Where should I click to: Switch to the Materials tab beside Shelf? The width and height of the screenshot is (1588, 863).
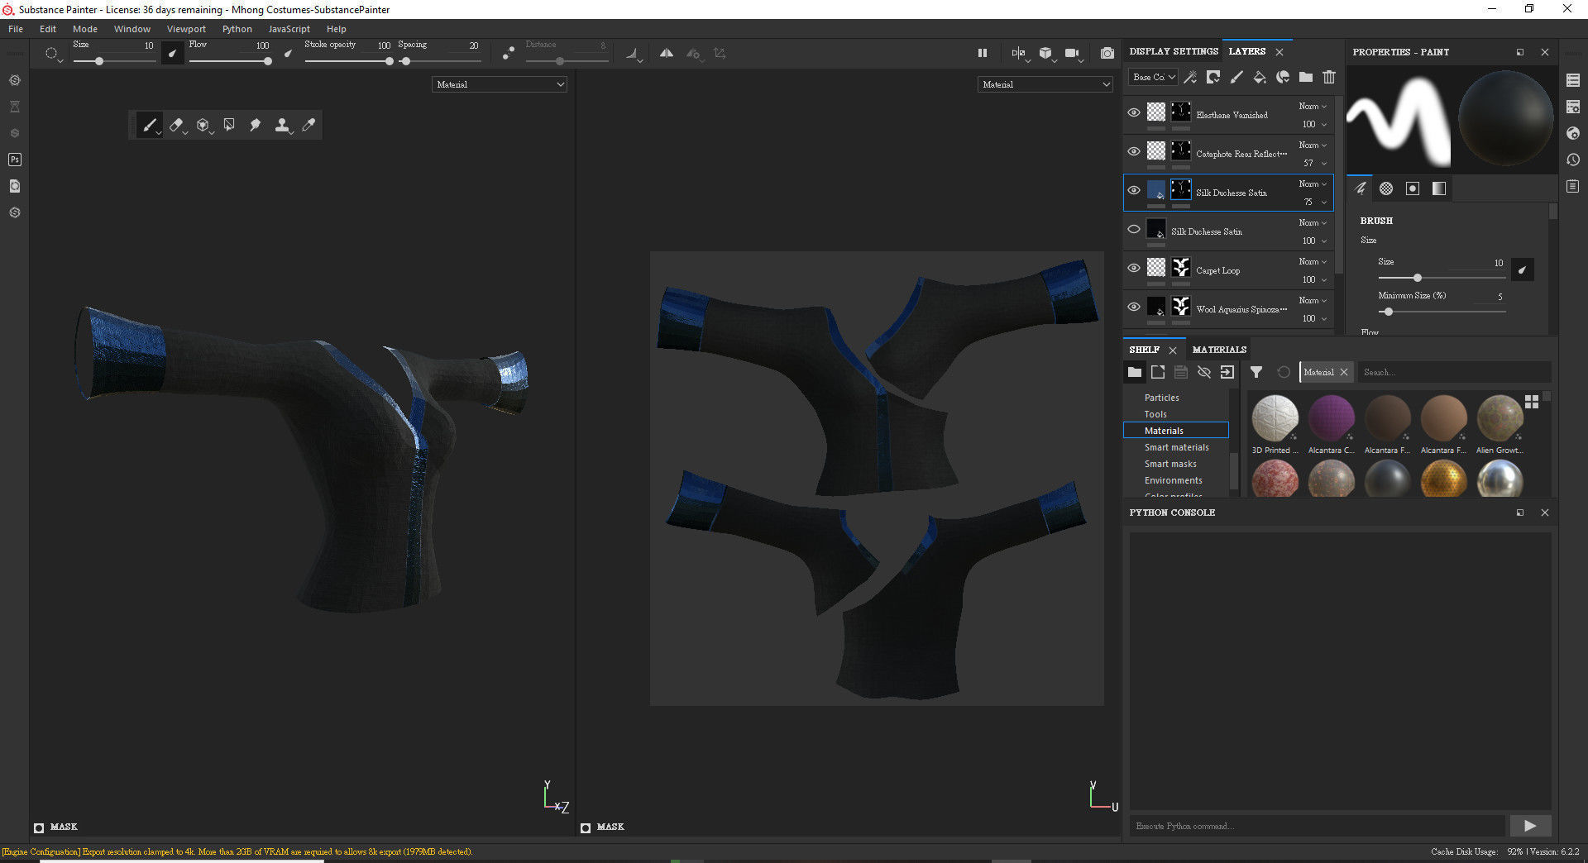point(1219,350)
